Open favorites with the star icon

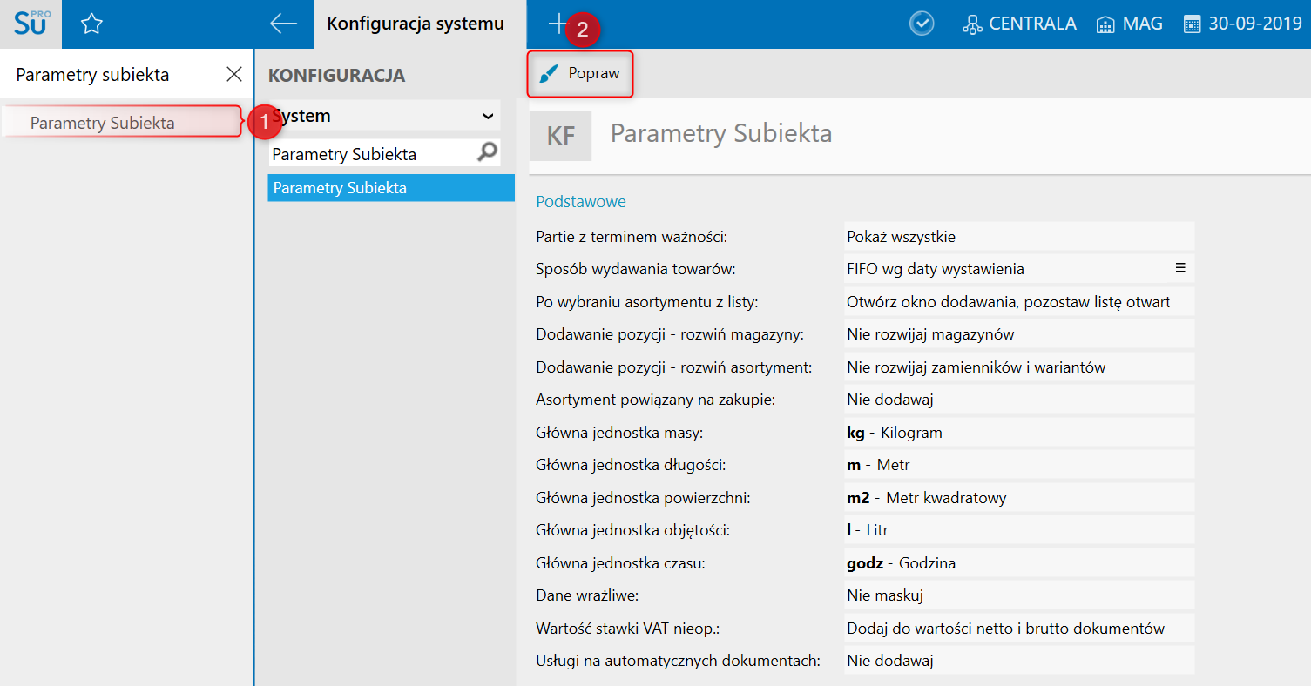click(x=91, y=24)
